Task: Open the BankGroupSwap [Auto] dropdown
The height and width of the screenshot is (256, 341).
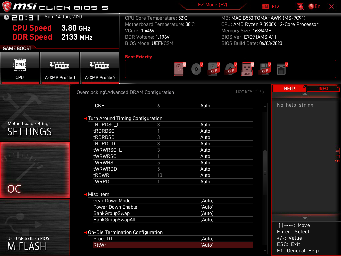Action: tap(207, 213)
